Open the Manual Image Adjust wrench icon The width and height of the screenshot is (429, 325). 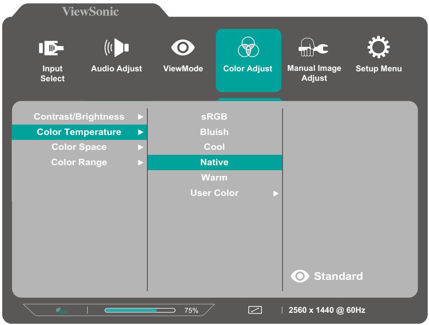313,47
